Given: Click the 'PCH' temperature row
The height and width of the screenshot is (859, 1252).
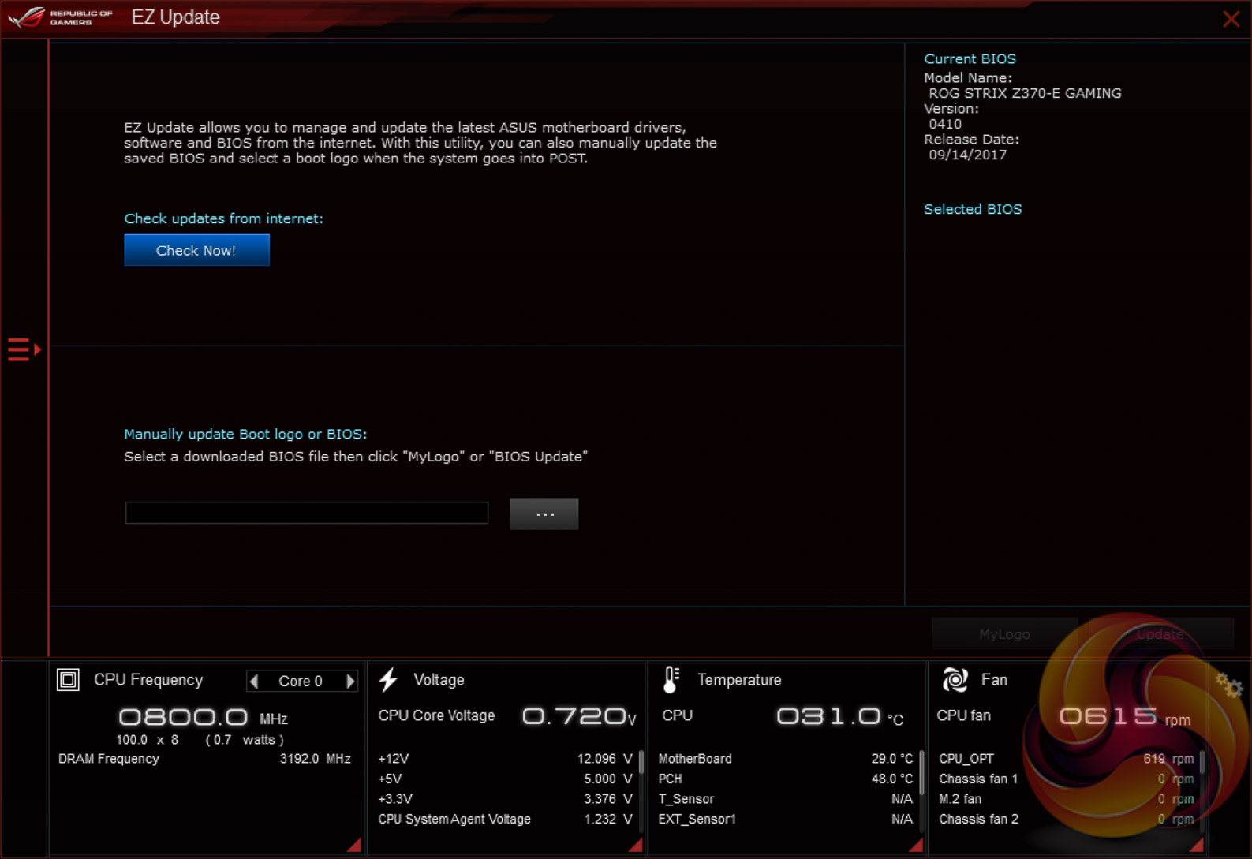Looking at the screenshot, I should point(786,779).
